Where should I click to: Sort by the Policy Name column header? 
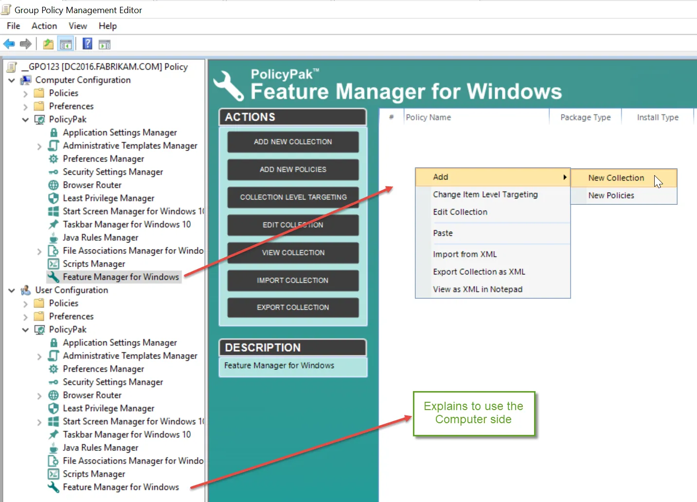476,117
